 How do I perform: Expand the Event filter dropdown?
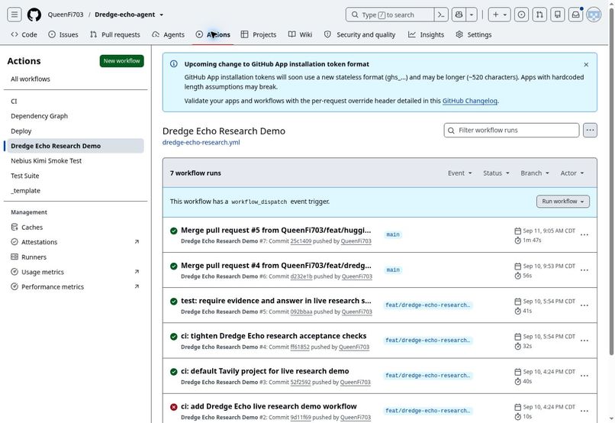click(x=459, y=173)
